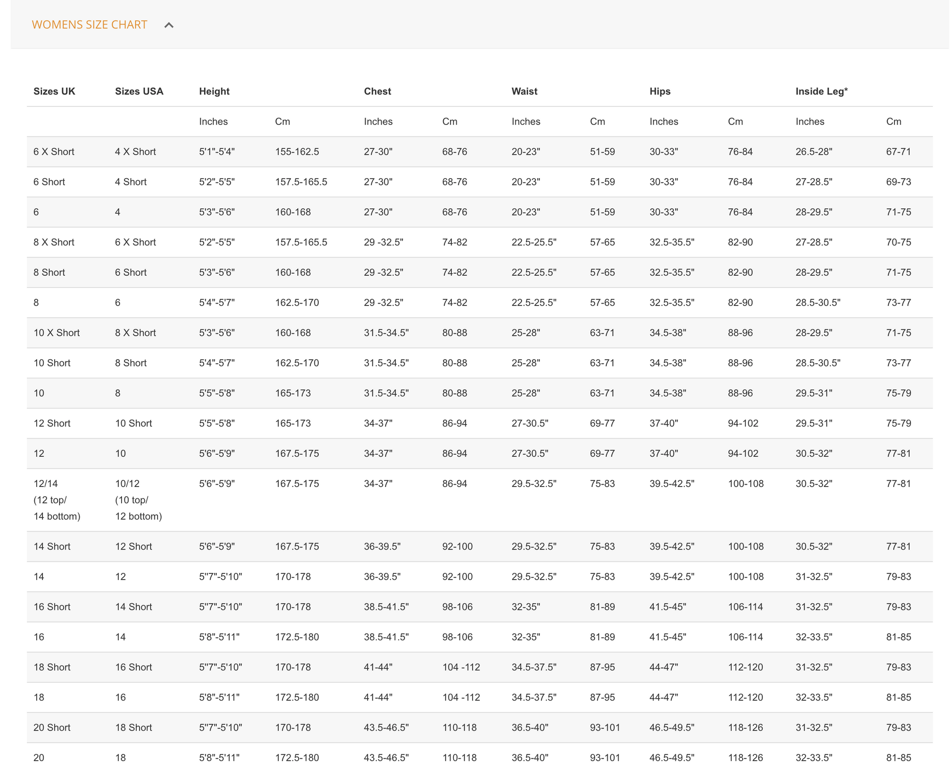
Task: Click the Sizes USA column header
Action: pyautogui.click(x=139, y=91)
